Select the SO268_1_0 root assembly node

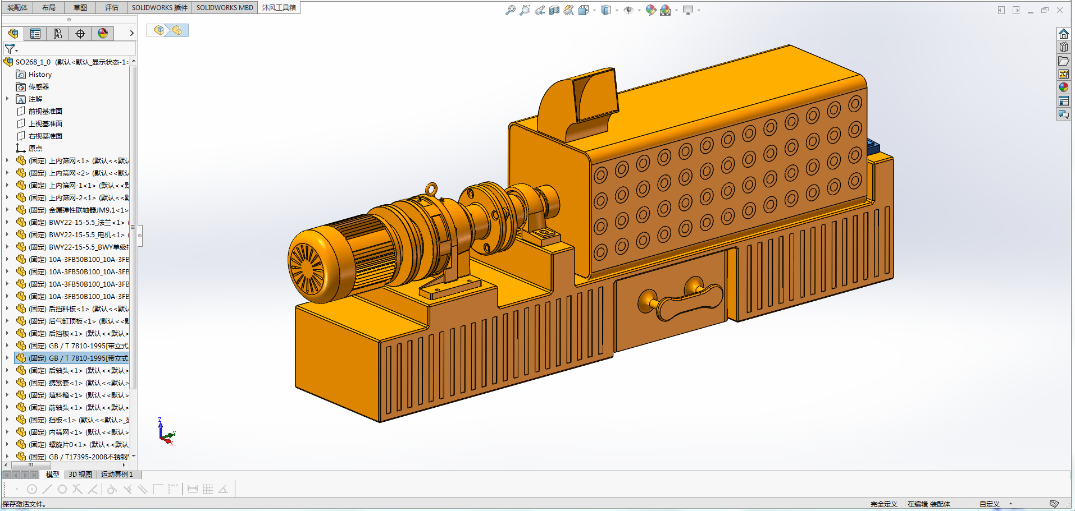[67, 62]
